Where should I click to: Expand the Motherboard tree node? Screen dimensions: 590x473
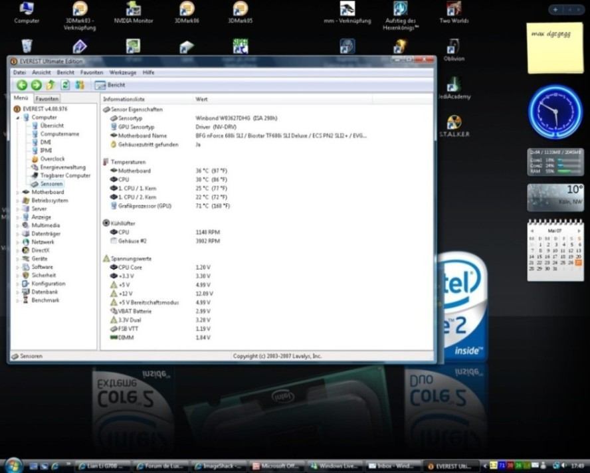pyautogui.click(x=18, y=192)
